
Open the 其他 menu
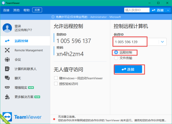pyautogui.click(x=16, y=10)
